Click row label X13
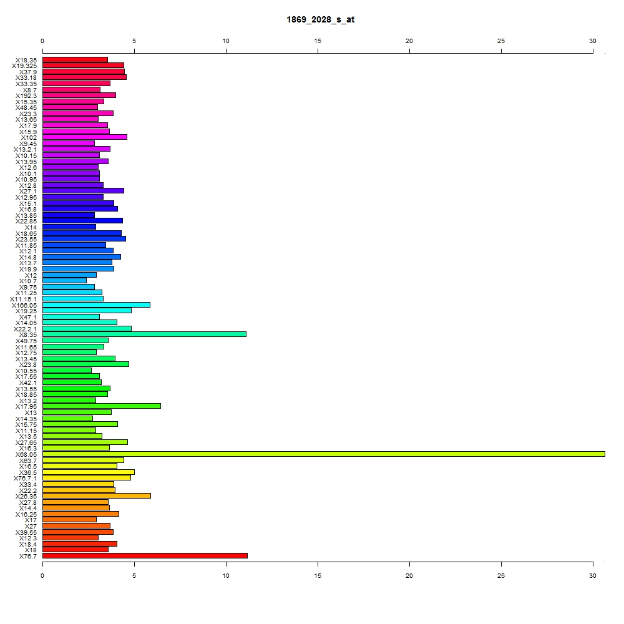The height and width of the screenshot is (624, 624). pyautogui.click(x=31, y=412)
